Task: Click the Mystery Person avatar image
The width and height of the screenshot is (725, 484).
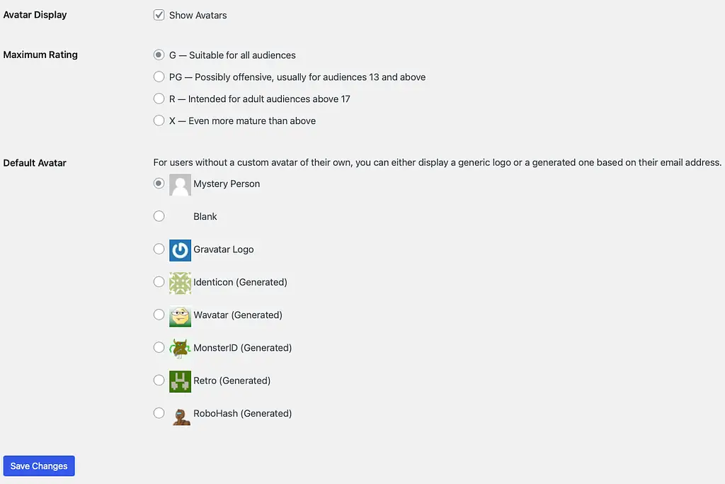Action: [180, 184]
